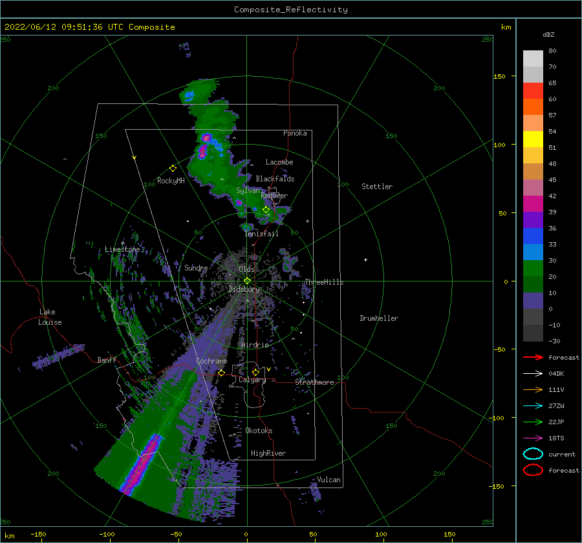The width and height of the screenshot is (582, 543).
Task: Click the Airdrie town label
Action: (255, 345)
